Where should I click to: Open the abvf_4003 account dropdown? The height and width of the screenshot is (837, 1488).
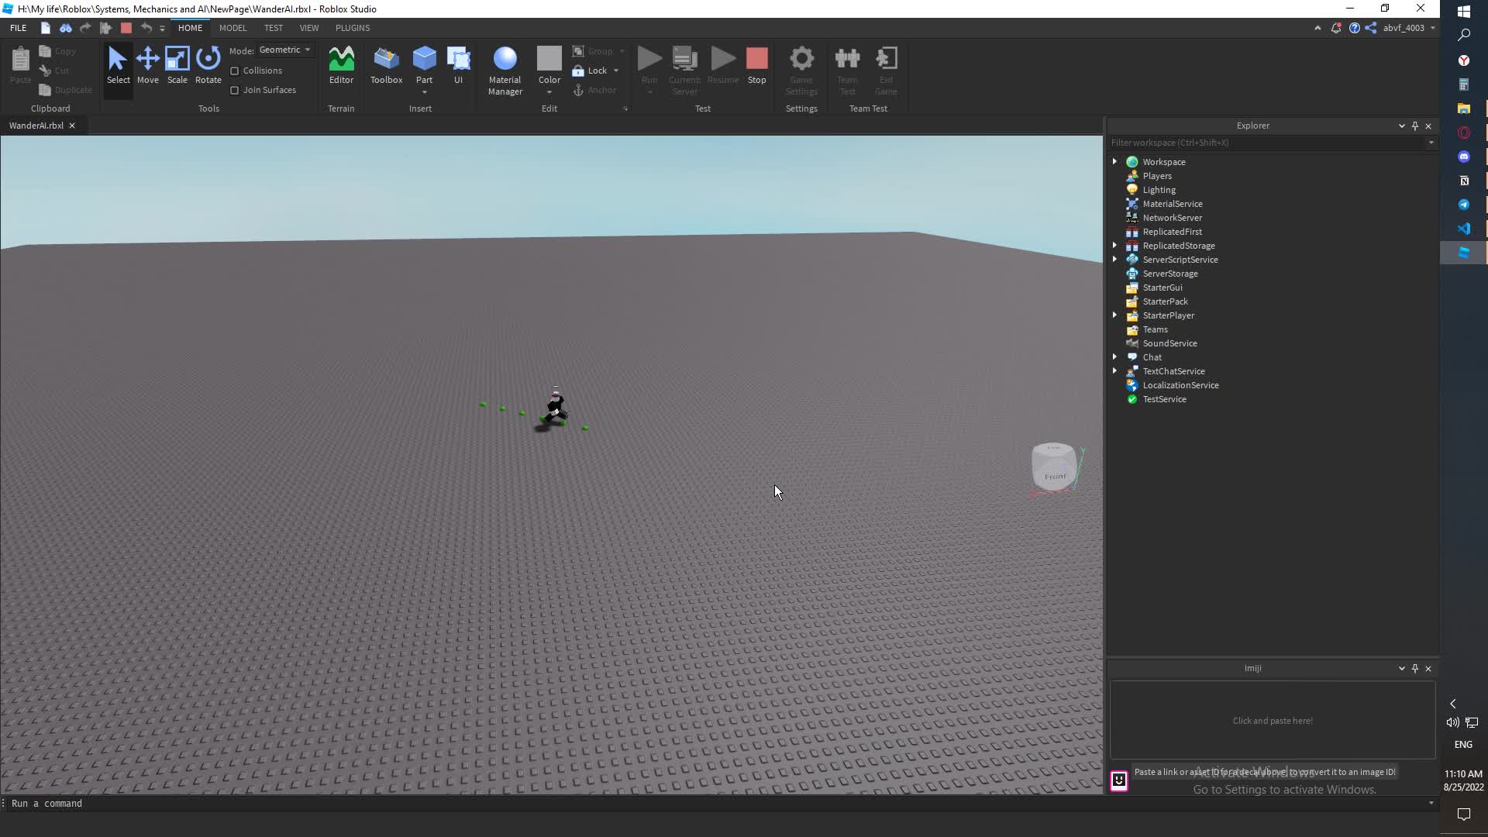(x=1409, y=28)
